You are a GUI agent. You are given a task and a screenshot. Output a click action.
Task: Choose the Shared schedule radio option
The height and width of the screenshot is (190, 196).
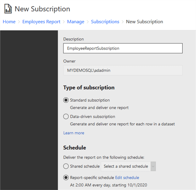tap(66, 166)
